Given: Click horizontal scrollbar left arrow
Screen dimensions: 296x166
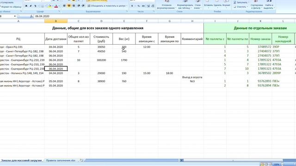Looking at the screenshot, I should click(x=181, y=160).
